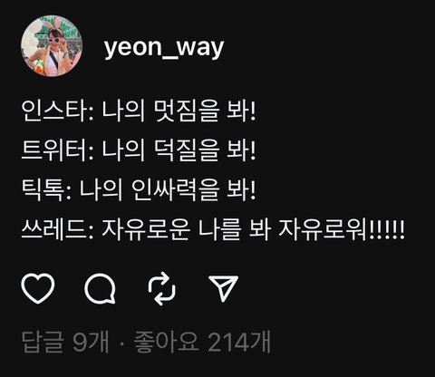This screenshot has height=377, width=435.
Task: Open yeon_way's profile picture
Action: pos(52,45)
